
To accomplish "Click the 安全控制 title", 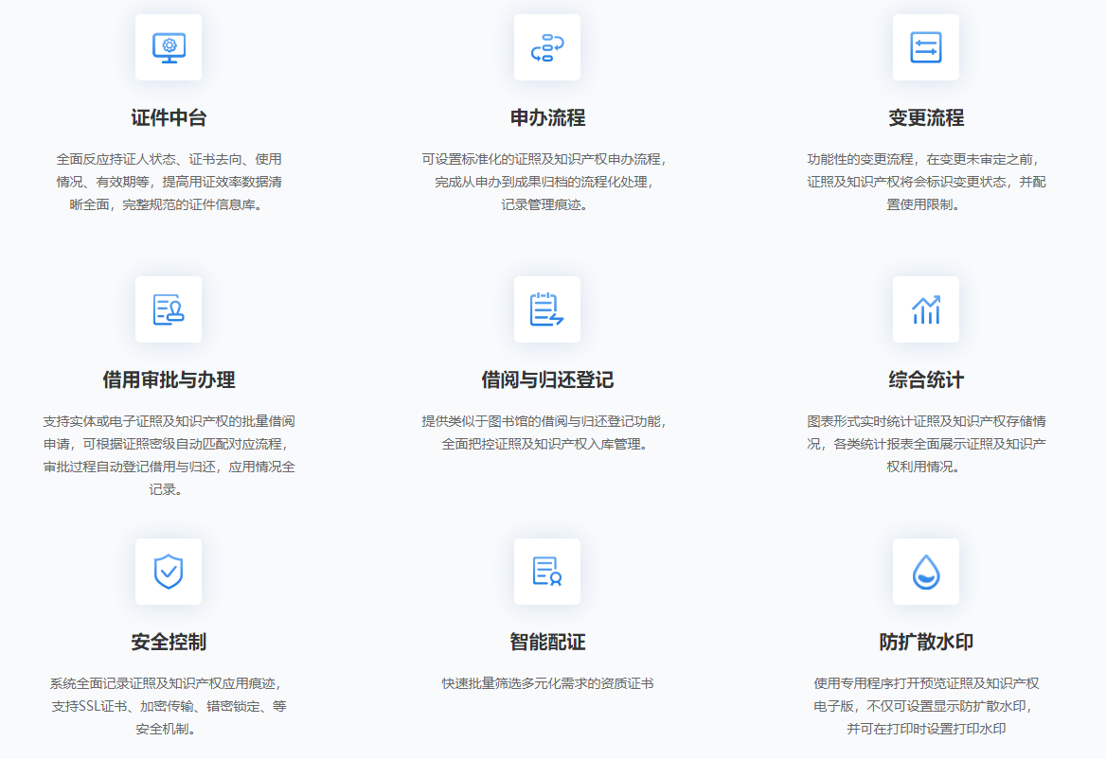I will 169,643.
